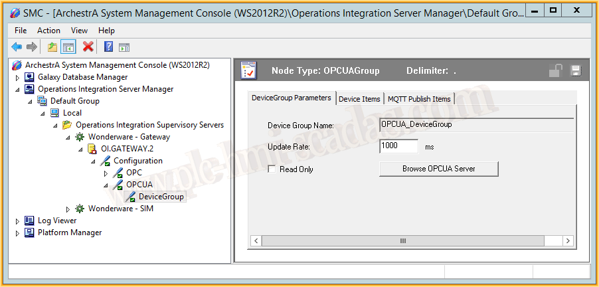Toggle the Show/Hide Console Tree icon
This screenshot has height=287, width=599.
[x=68, y=47]
